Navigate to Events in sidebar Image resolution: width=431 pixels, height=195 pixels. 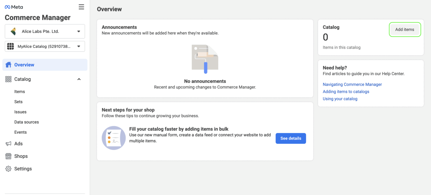[20, 132]
